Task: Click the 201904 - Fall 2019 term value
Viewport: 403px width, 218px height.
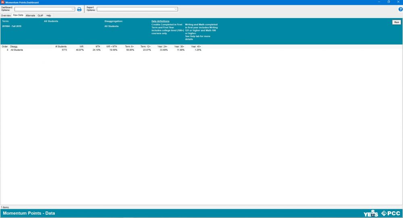Action: (x=12, y=27)
